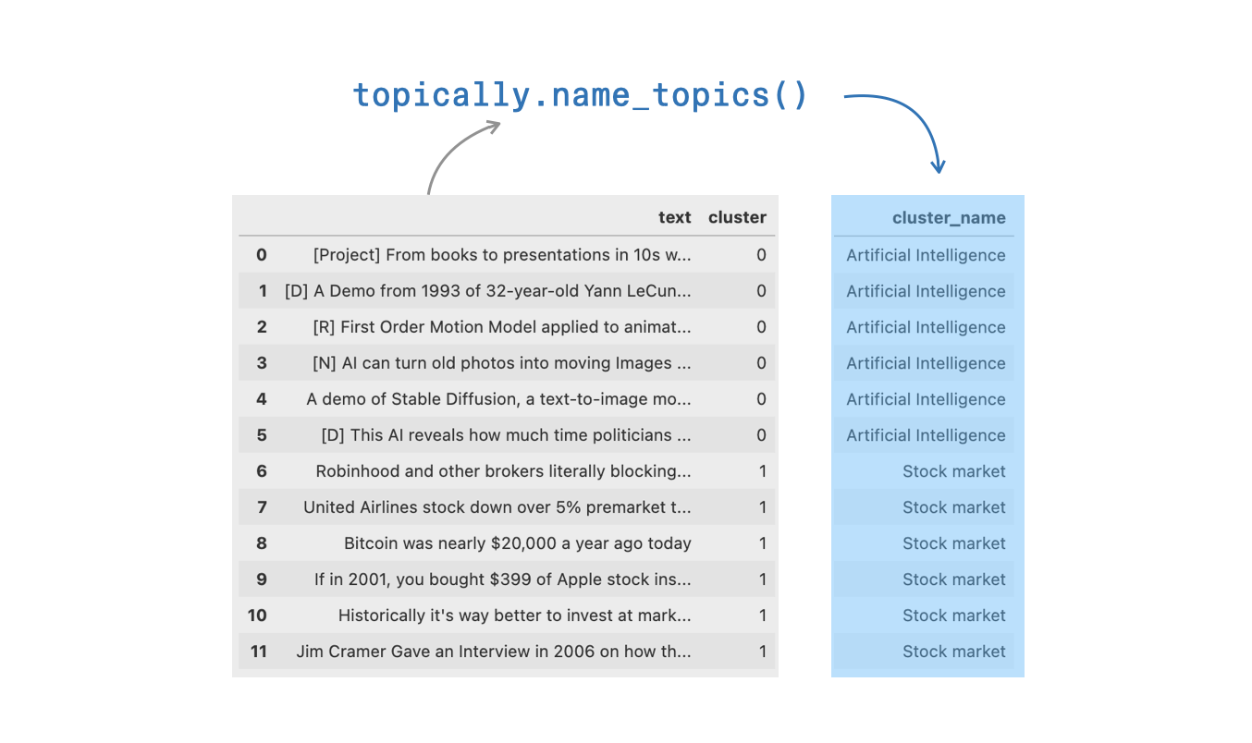The height and width of the screenshot is (743, 1252).
Task: Click "United Airlines stock down over 5% premarket t..."
Action: (497, 507)
